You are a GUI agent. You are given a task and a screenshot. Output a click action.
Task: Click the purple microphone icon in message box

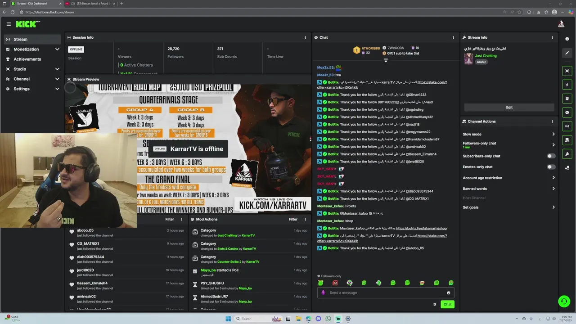(x=323, y=292)
